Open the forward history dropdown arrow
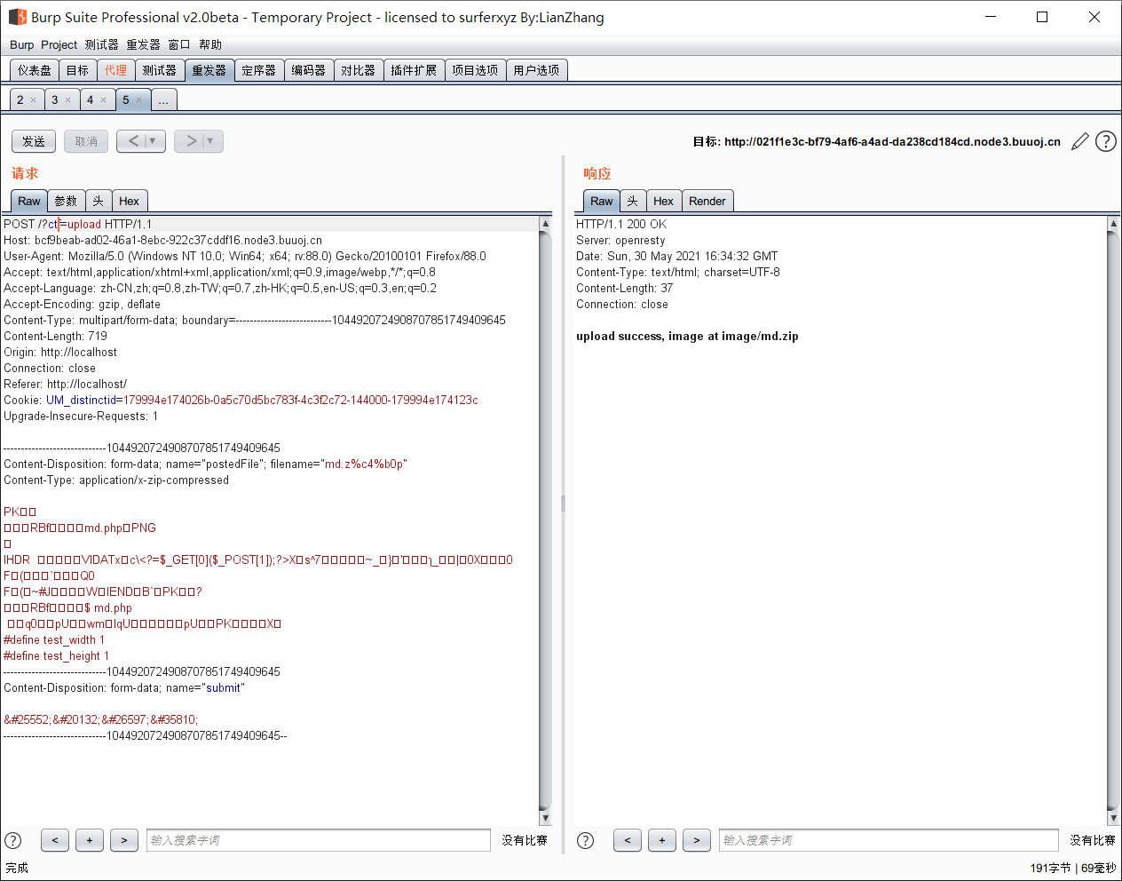The image size is (1122, 881). [x=211, y=141]
